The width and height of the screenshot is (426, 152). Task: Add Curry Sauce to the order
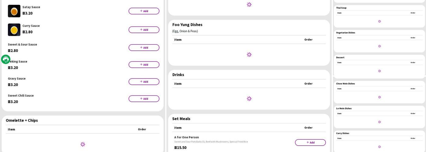pos(144,30)
